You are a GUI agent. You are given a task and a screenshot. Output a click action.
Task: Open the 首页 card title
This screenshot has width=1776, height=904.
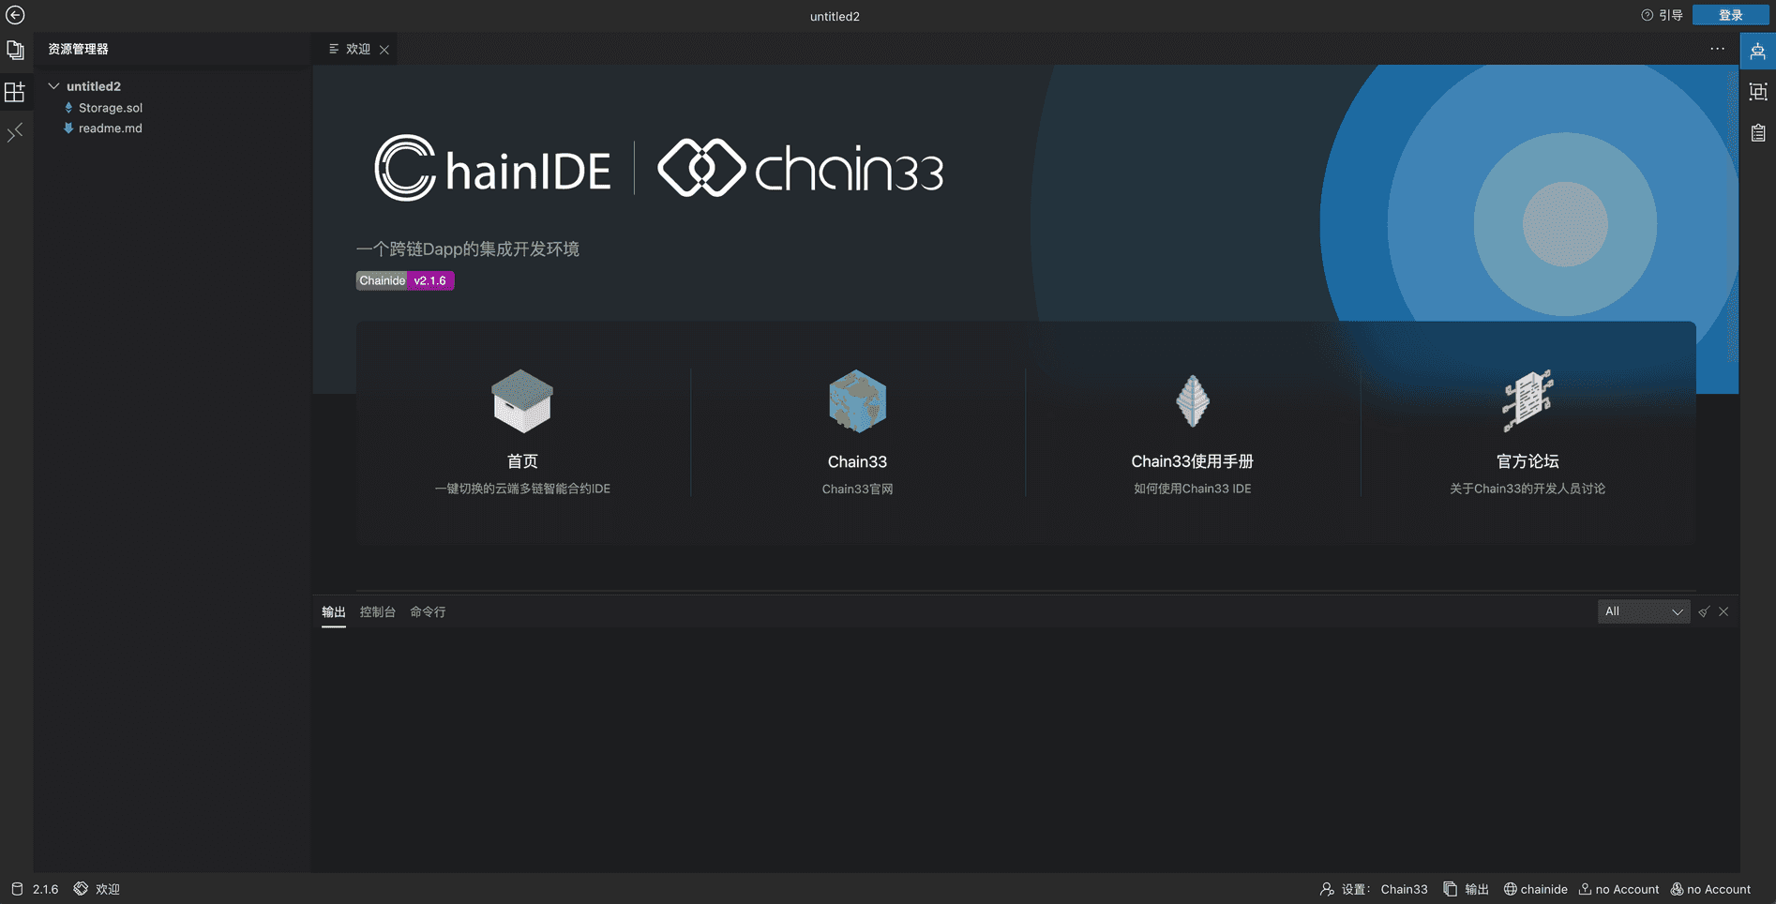(522, 461)
